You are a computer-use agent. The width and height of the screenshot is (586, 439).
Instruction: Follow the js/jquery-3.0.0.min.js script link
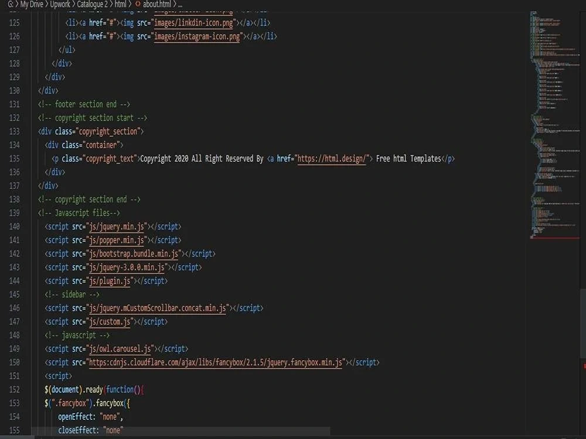click(127, 267)
